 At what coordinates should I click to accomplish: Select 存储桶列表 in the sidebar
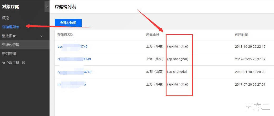pyautogui.click(x=11, y=27)
